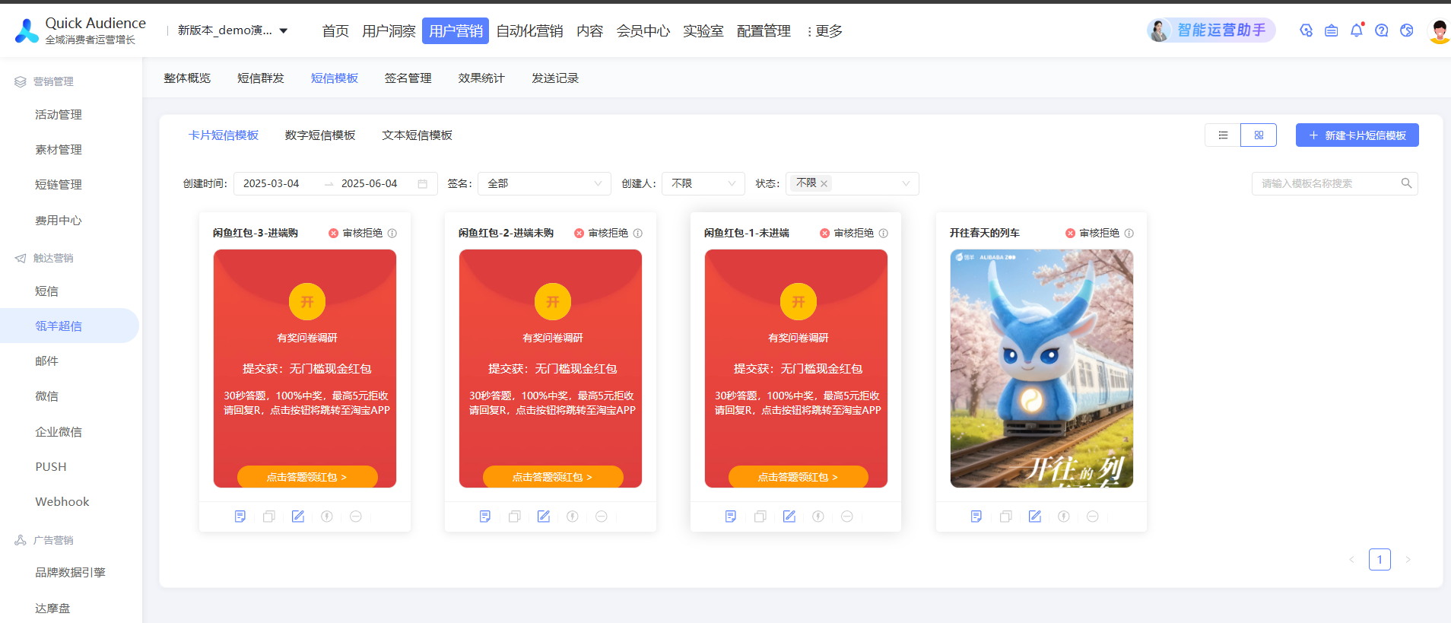Collapse 营销管理 sidebar group
This screenshot has width=1451, height=623.
(44, 81)
